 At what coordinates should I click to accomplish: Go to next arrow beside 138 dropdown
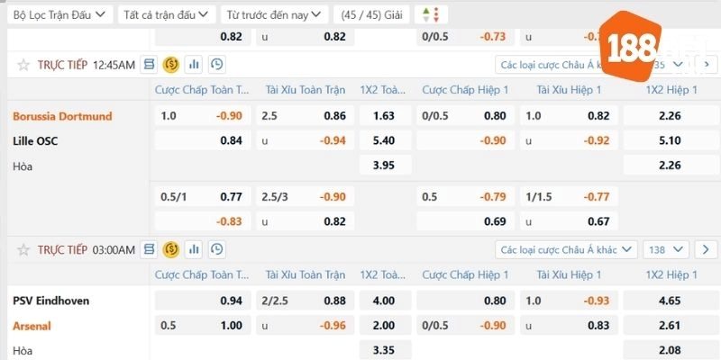point(706,250)
